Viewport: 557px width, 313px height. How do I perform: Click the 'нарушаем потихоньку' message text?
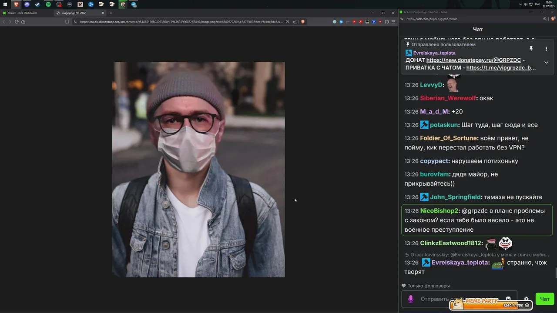point(485,161)
